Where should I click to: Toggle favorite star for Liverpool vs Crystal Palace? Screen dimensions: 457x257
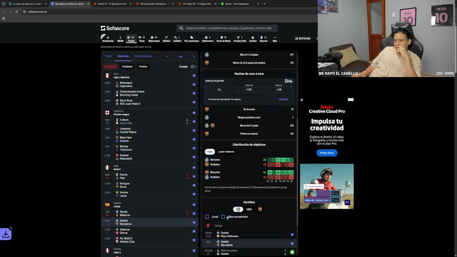tap(194, 130)
